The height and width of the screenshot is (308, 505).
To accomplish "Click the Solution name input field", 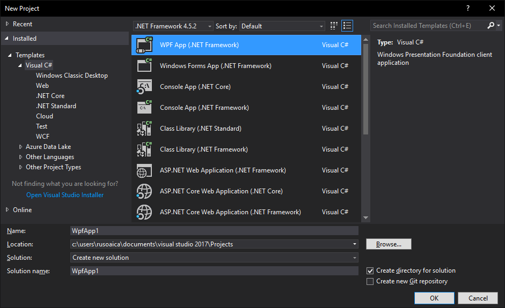I will tap(214, 271).
